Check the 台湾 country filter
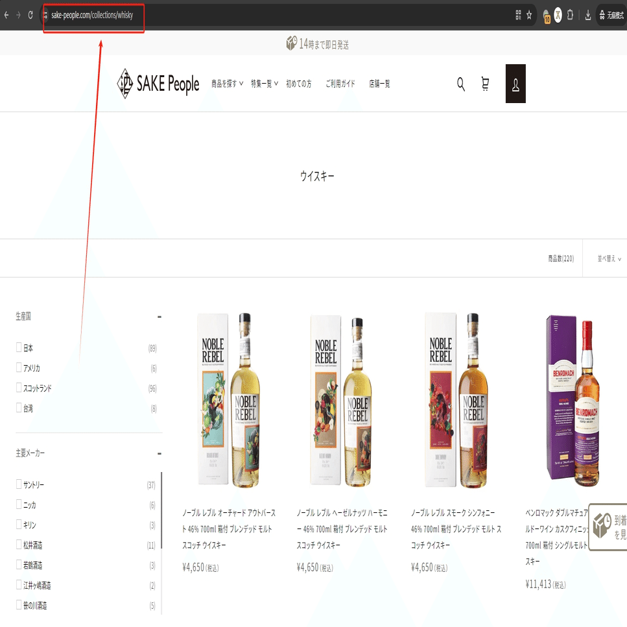This screenshot has height=627, width=627. coord(19,407)
